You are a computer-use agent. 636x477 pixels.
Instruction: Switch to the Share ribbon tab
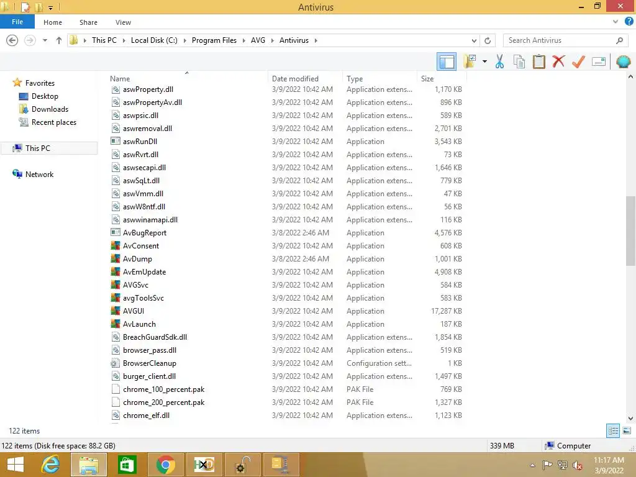[88, 22]
